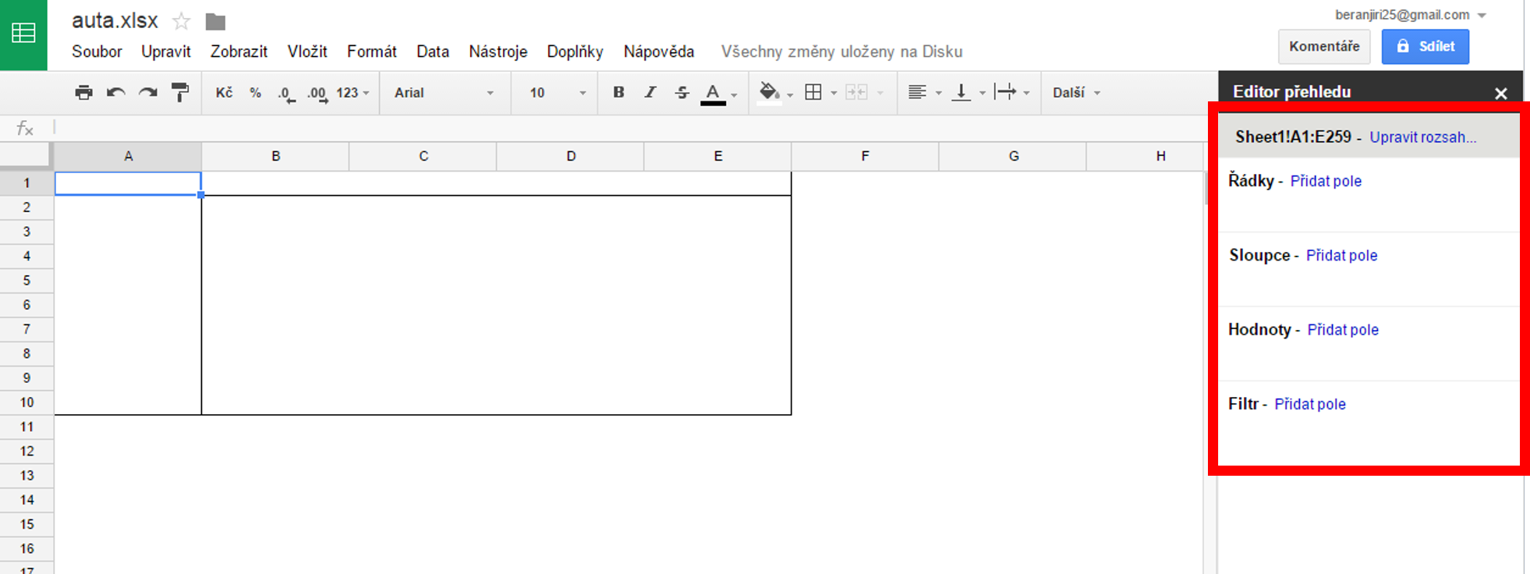Open text wrapping options
The image size is (1530, 574).
(1012, 93)
